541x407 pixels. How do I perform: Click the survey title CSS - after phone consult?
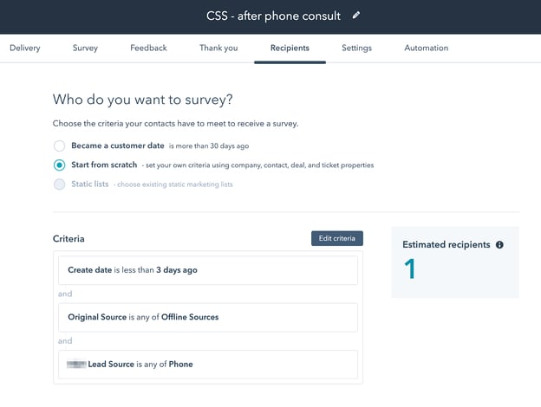[x=274, y=16]
